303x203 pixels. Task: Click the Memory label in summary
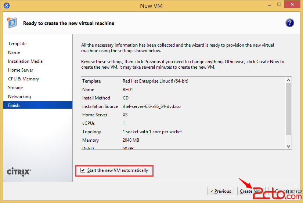point(90,140)
